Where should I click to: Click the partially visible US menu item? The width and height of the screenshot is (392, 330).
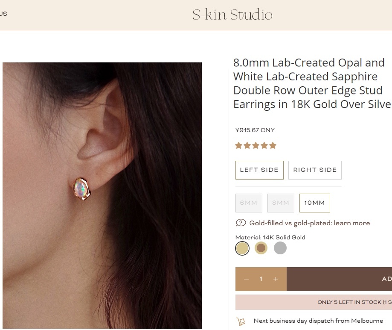(3, 14)
